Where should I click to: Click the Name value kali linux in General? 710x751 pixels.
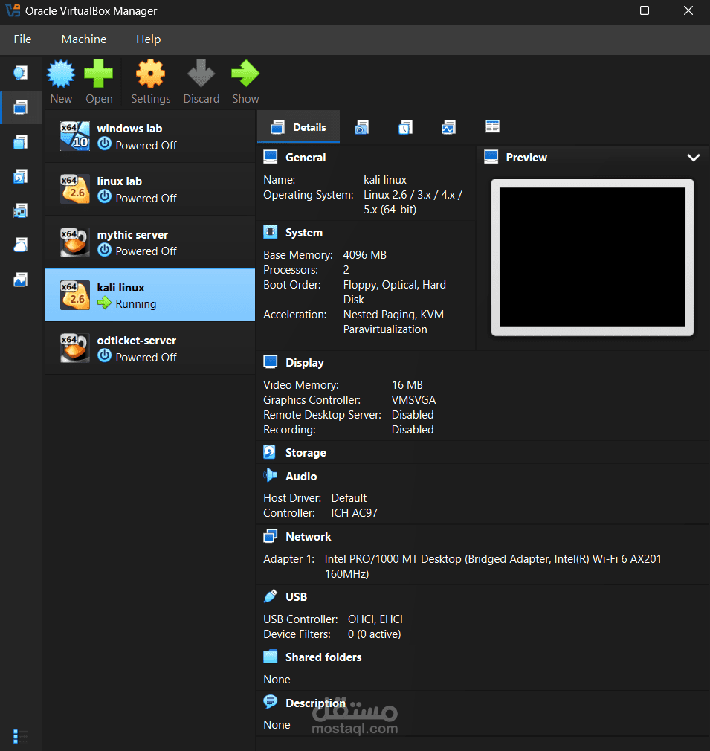tap(385, 180)
